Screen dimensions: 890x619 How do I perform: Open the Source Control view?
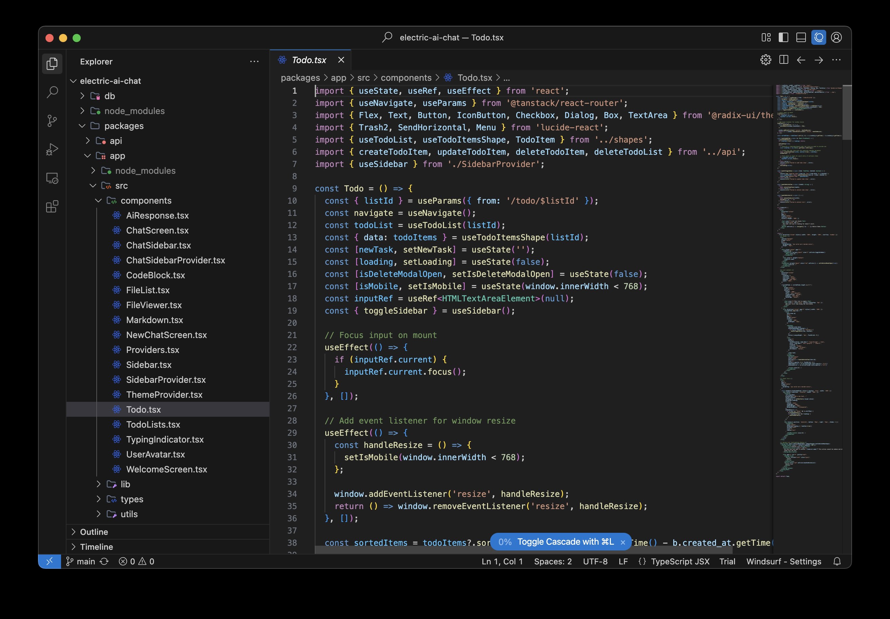pos(52,120)
